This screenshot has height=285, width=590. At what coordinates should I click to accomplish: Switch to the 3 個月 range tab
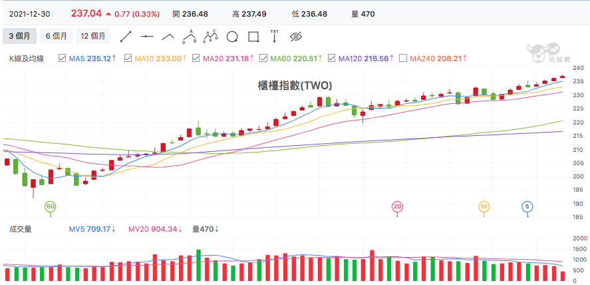[19, 36]
